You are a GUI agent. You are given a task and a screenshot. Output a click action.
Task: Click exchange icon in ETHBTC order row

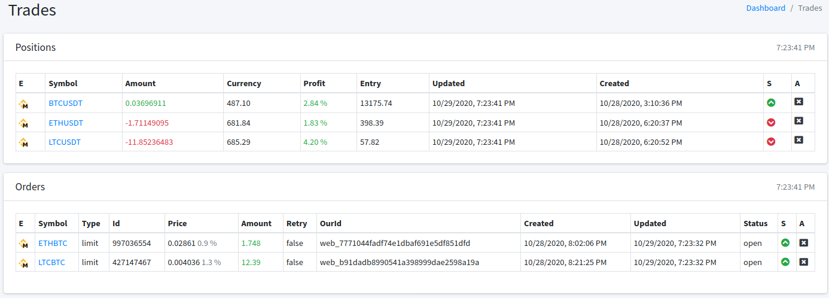pos(23,244)
